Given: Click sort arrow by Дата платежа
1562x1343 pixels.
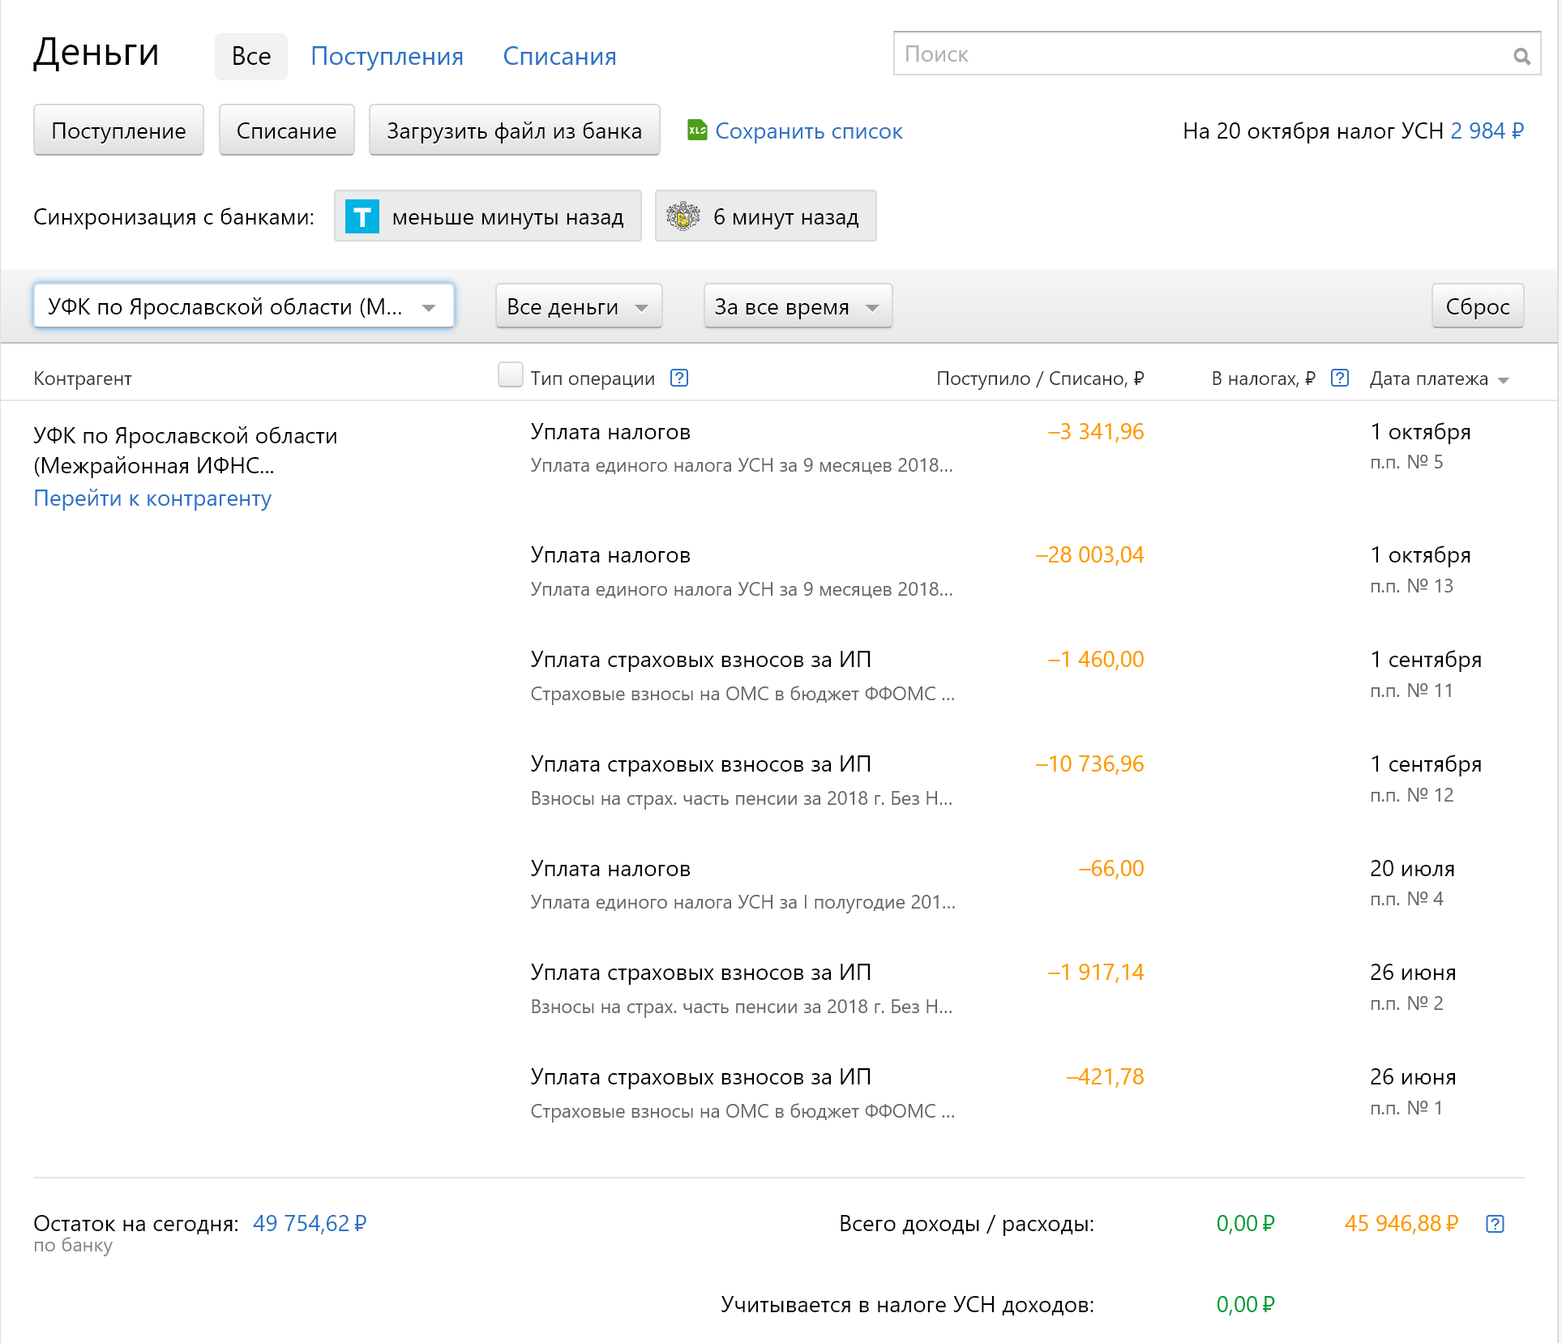Looking at the screenshot, I should pos(1504,380).
